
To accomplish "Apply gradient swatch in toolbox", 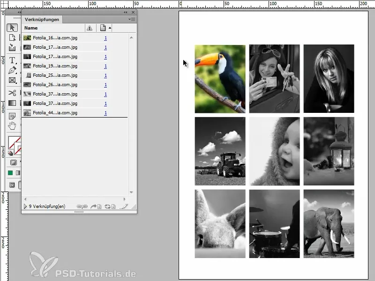I will point(18,173).
